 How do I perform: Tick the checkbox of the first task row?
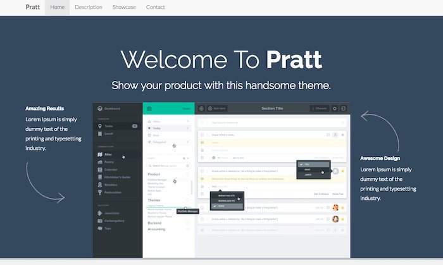202,135
